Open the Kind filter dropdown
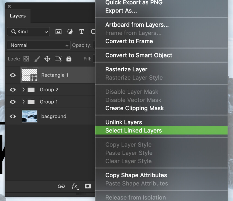Viewport: 233px width, 201px height. [28, 32]
